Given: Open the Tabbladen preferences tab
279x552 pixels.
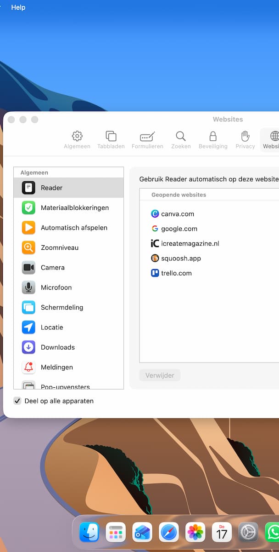Looking at the screenshot, I should click(111, 140).
